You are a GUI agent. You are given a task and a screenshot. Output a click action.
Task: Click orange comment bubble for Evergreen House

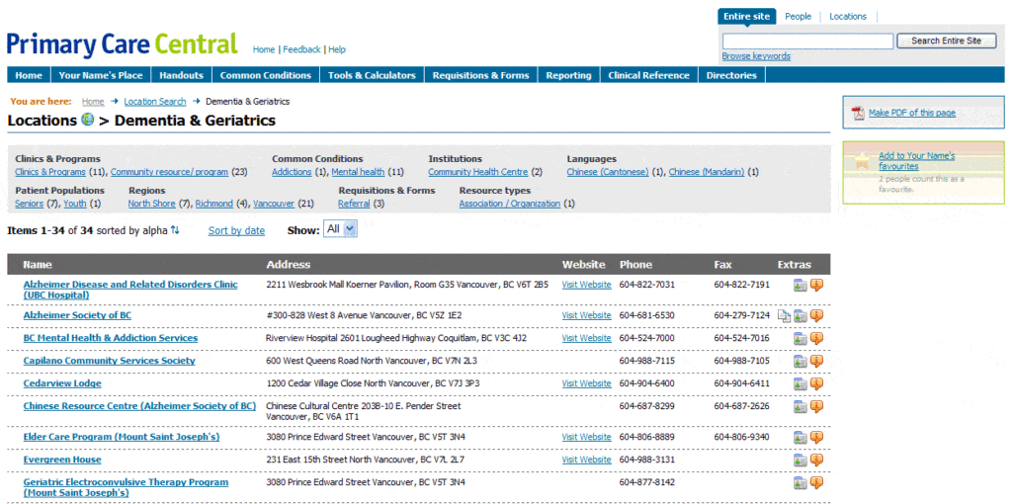point(816,460)
